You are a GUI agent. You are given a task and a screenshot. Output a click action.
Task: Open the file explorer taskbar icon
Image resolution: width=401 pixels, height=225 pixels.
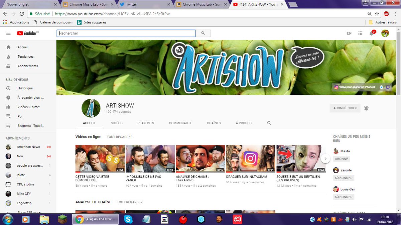click(44, 219)
